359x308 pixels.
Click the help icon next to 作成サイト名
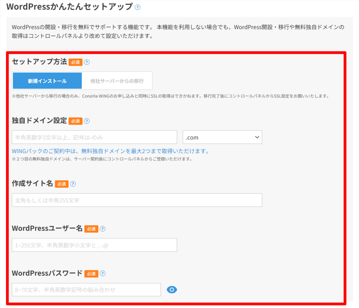click(73, 184)
